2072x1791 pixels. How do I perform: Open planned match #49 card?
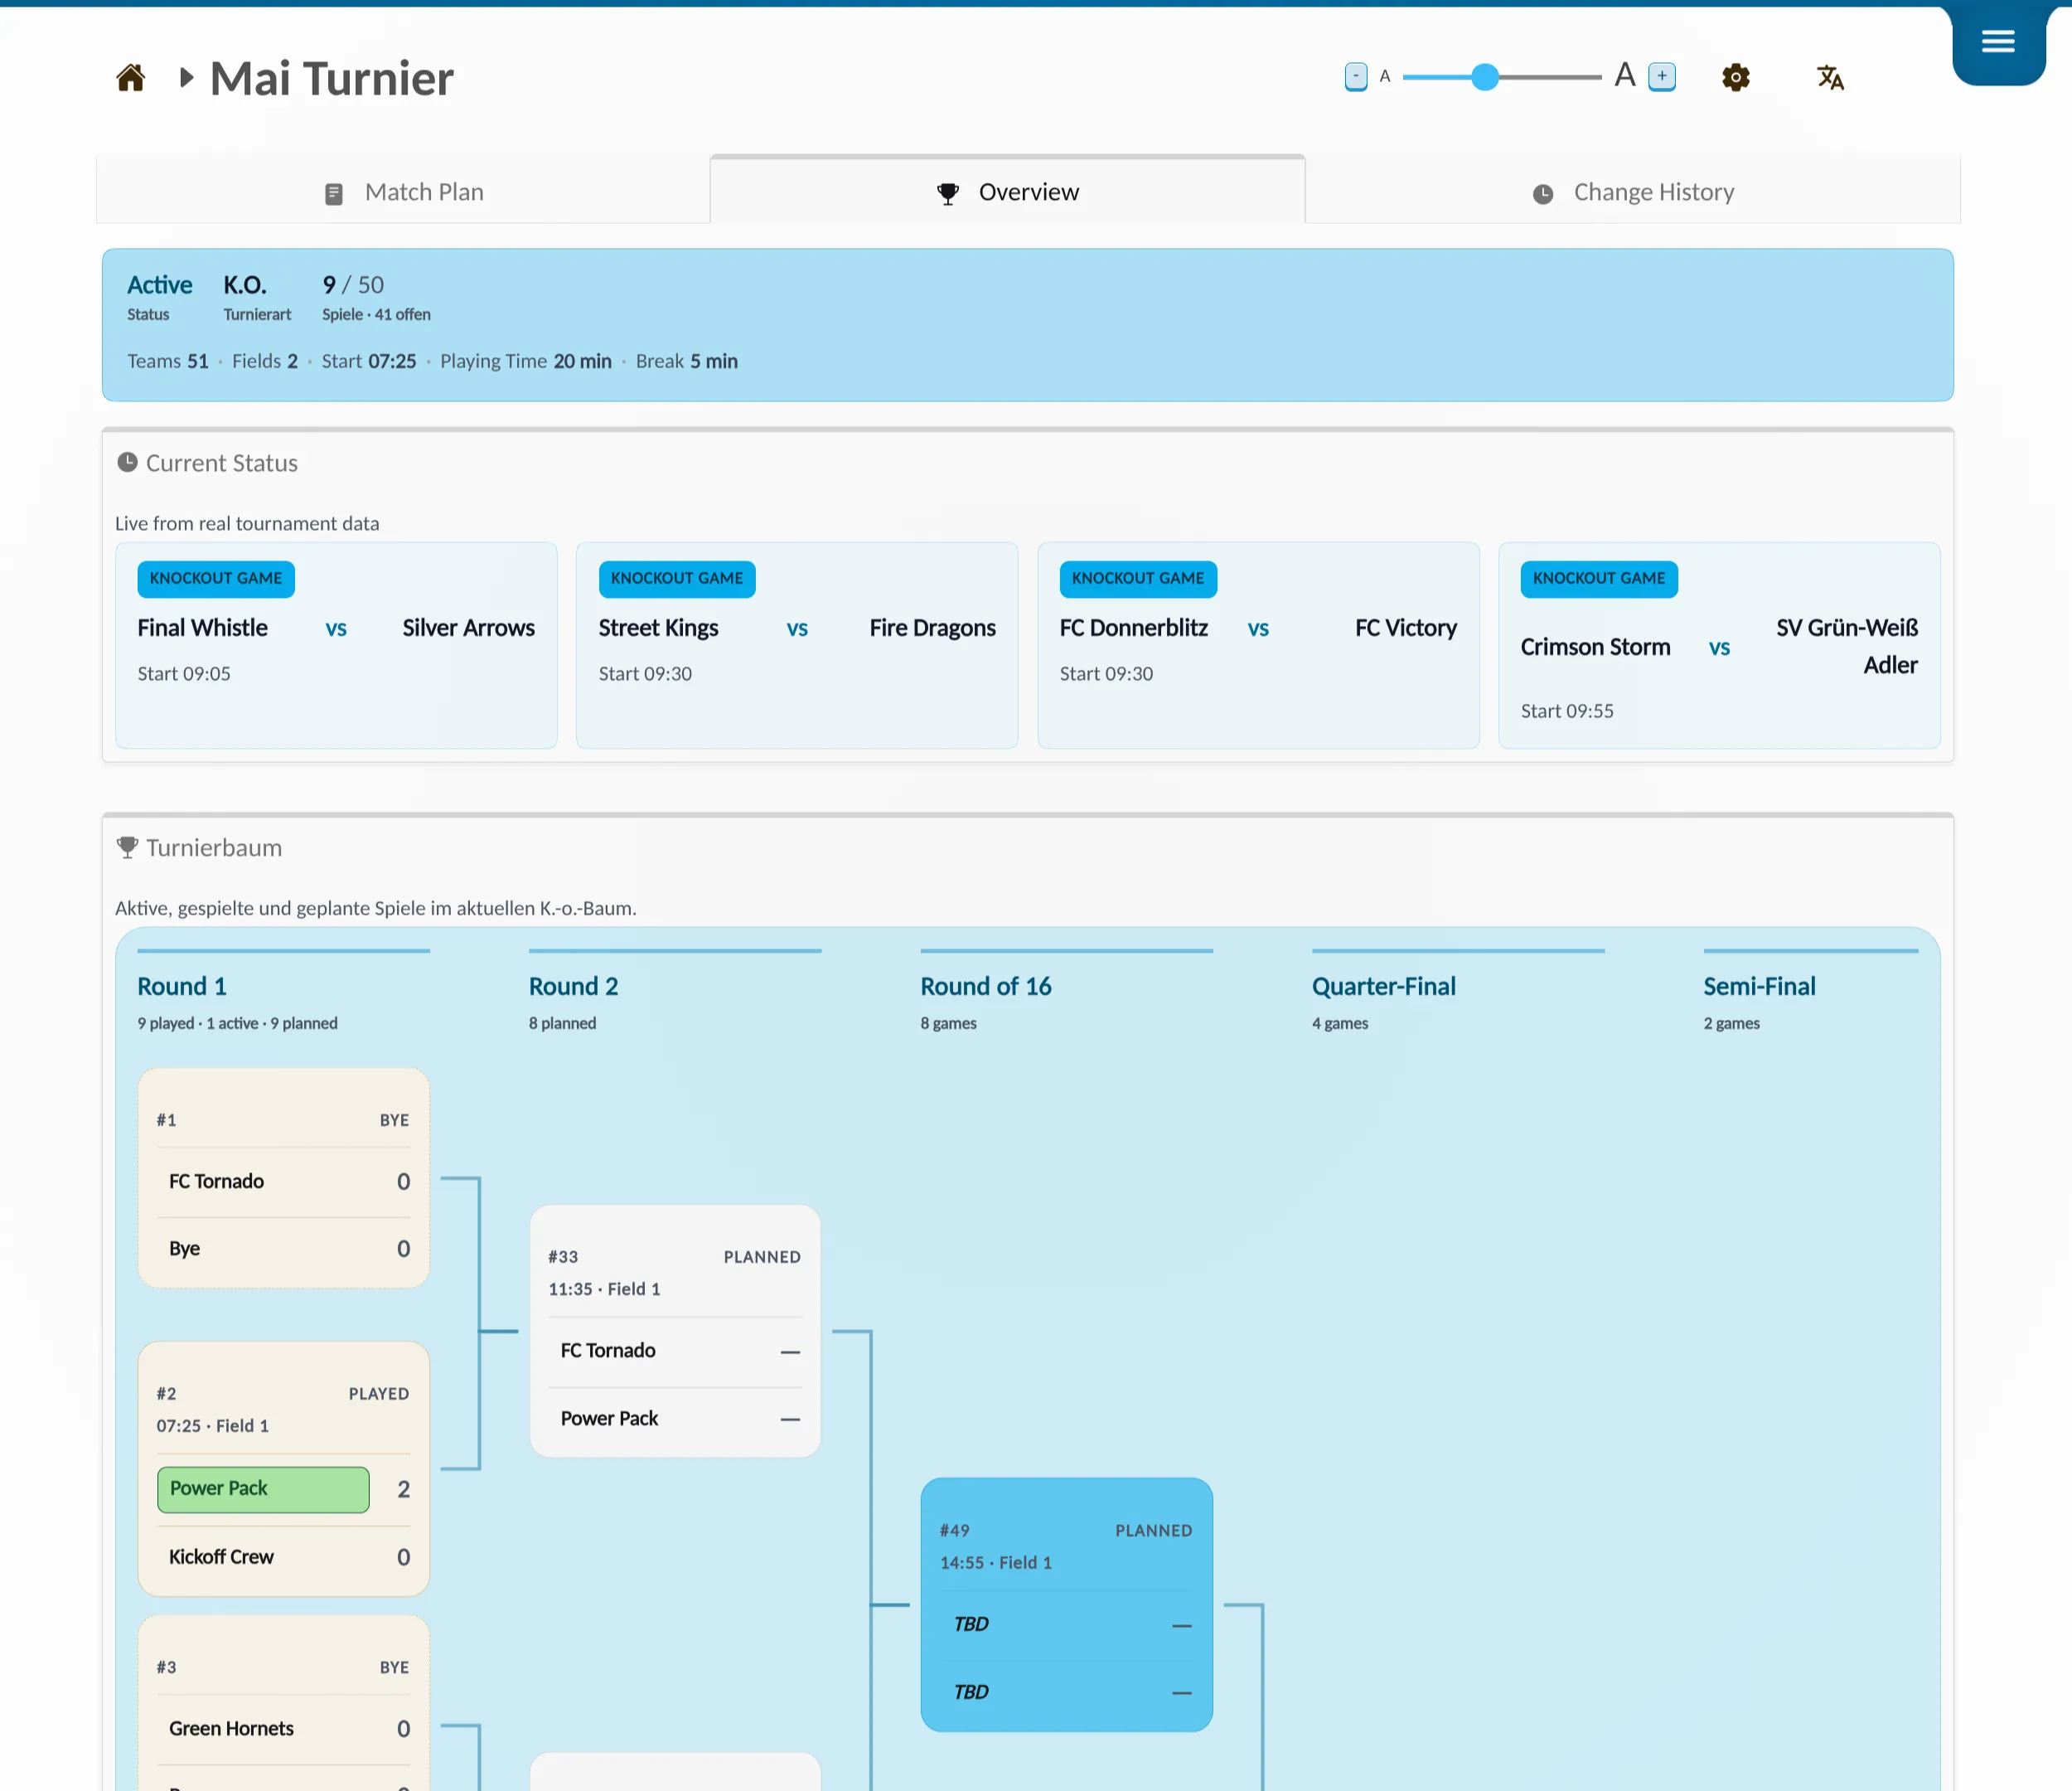click(1067, 1605)
